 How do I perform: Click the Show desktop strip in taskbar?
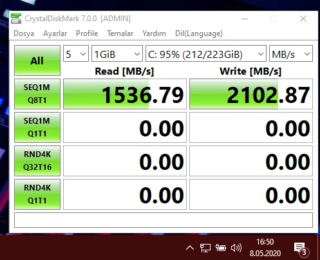pyautogui.click(x=319, y=248)
